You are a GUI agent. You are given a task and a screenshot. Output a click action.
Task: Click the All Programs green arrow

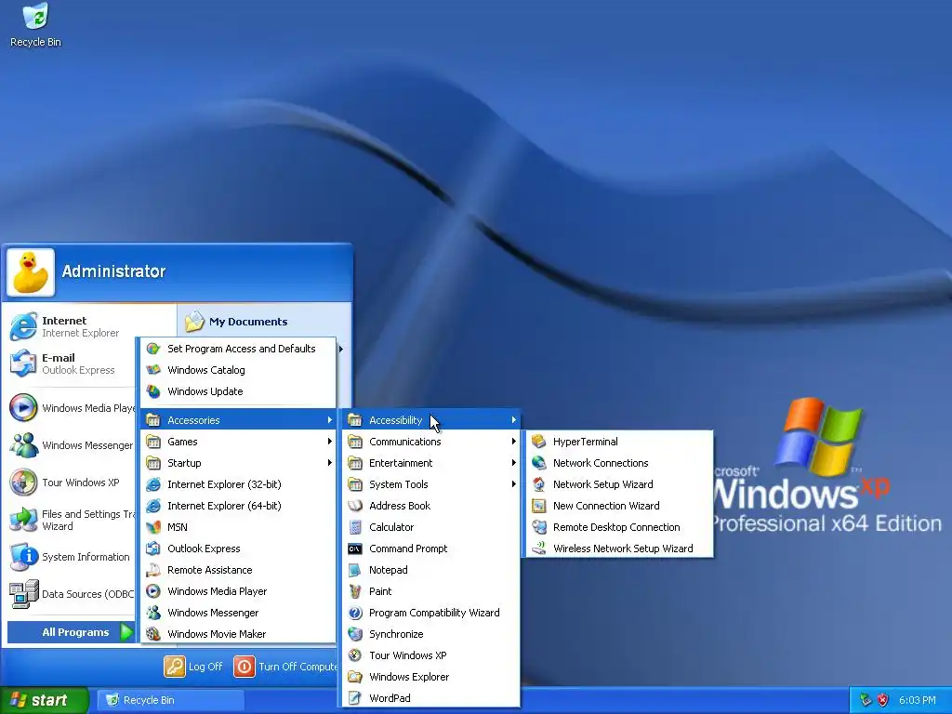[126, 632]
